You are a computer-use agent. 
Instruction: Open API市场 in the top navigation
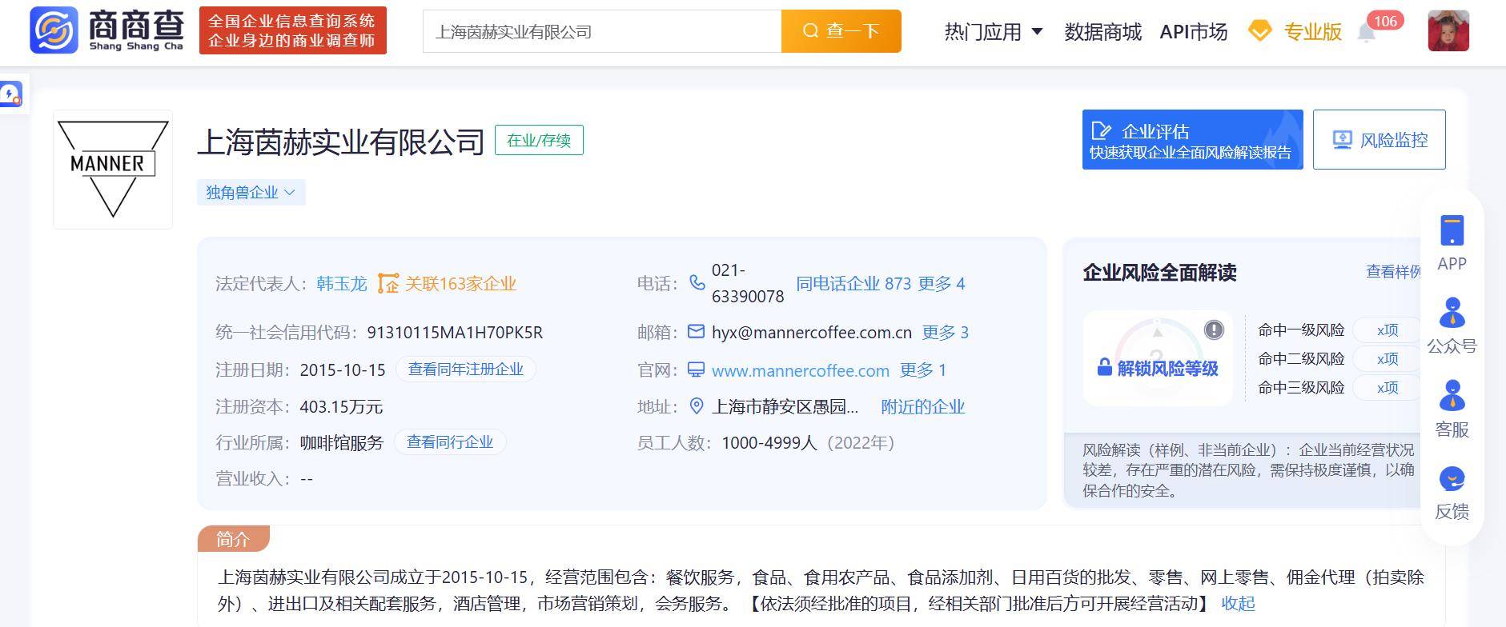(x=1193, y=31)
